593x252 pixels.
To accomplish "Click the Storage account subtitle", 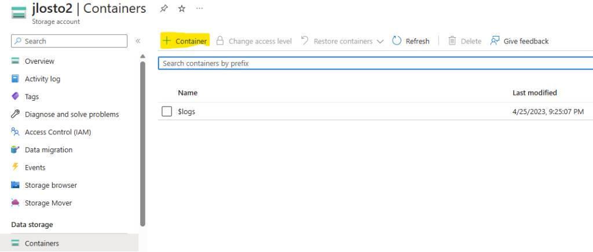I will pos(56,21).
